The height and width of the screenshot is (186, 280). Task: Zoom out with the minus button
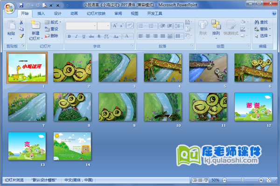(224, 180)
